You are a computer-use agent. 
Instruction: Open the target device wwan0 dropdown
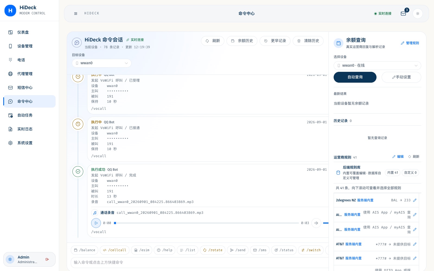tap(102, 63)
